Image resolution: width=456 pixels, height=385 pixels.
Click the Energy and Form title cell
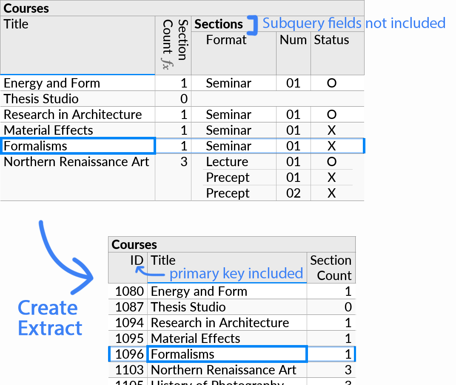[x=51, y=83]
